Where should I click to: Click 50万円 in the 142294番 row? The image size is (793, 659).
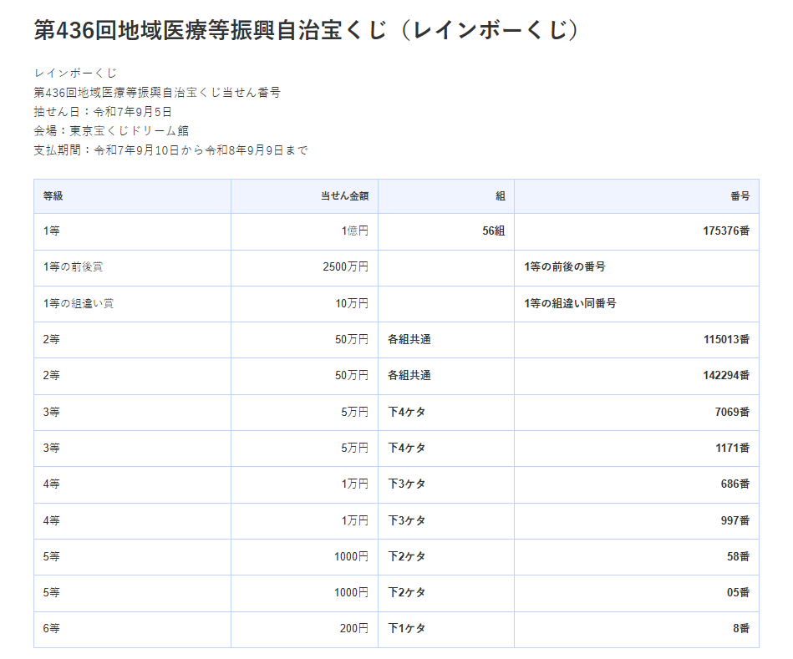pyautogui.click(x=352, y=376)
